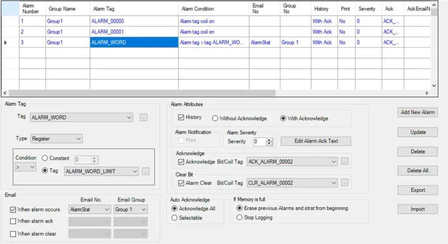The height and width of the screenshot is (244, 448).
Task: Click the table's scroll right arrow
Action: (x=427, y=93)
